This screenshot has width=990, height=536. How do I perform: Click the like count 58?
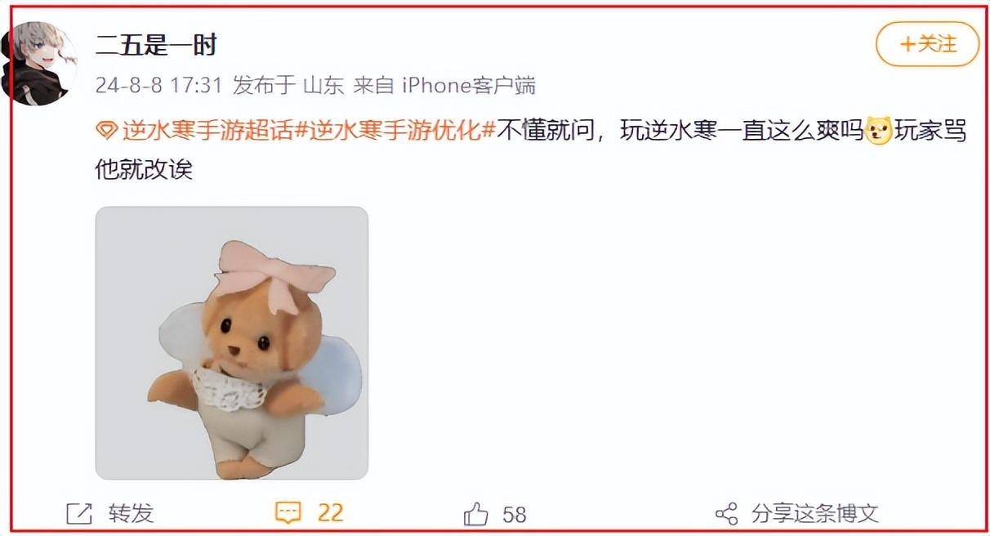point(515,515)
